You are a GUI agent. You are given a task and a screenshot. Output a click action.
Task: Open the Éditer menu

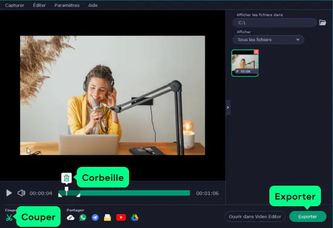(x=39, y=5)
